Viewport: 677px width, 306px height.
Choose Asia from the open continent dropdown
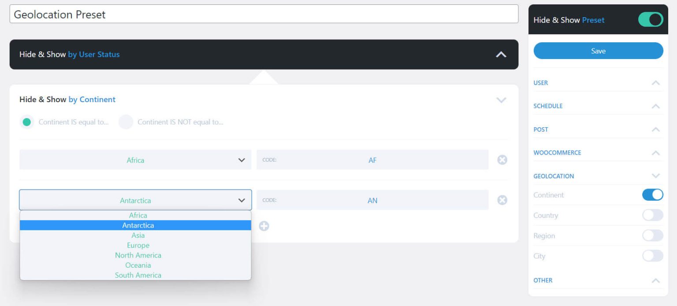click(138, 235)
